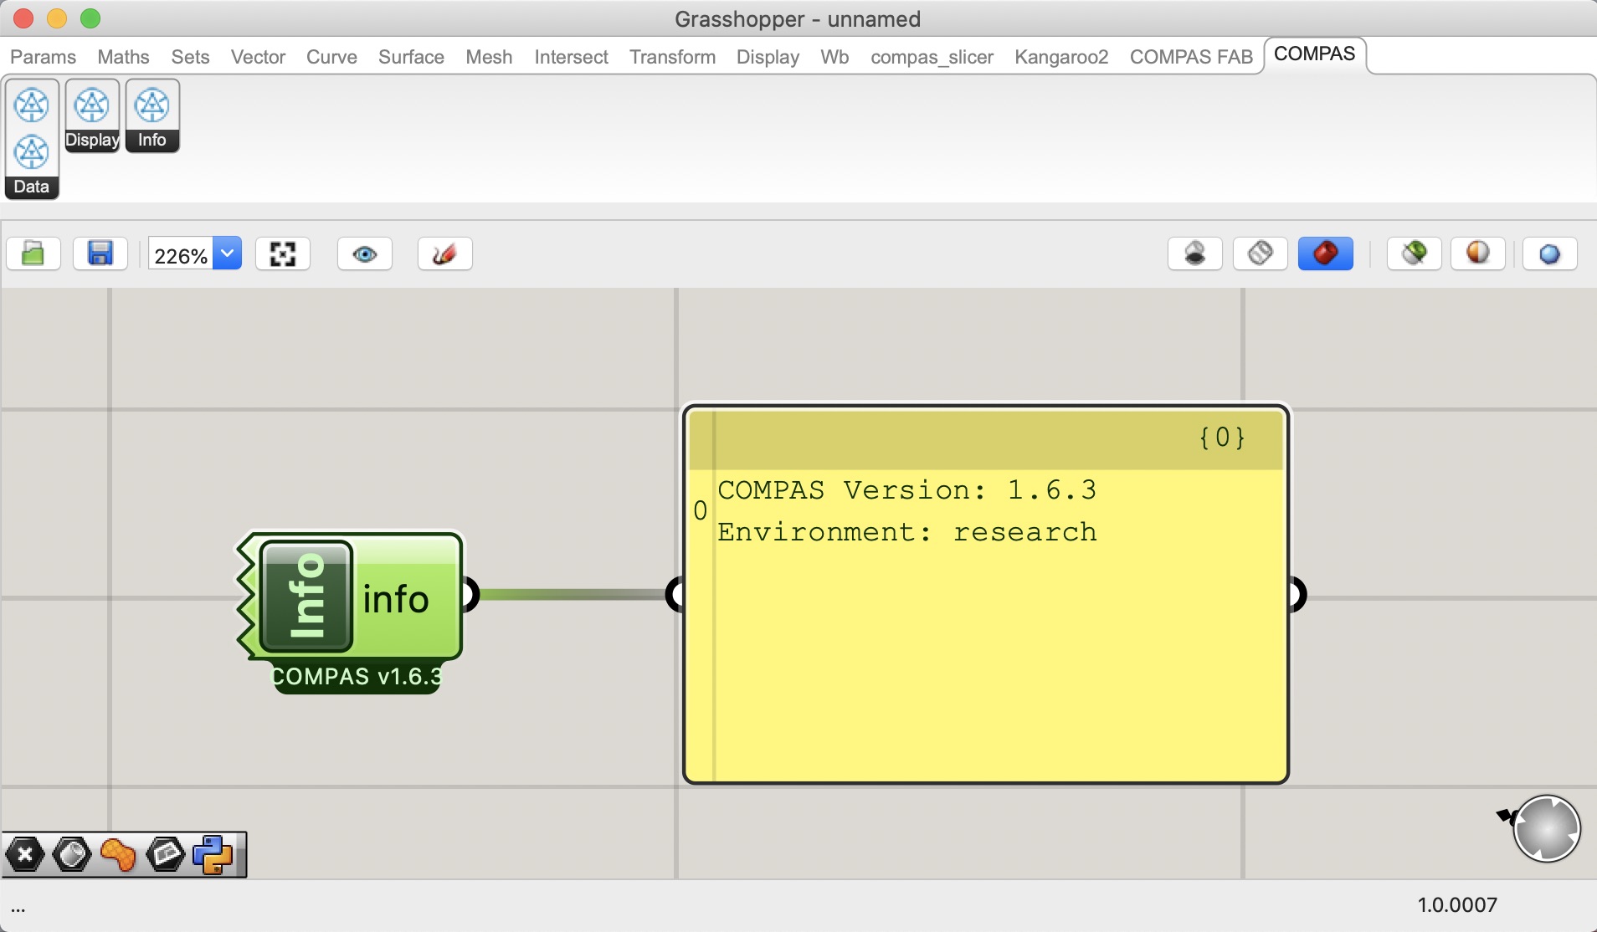Viewport: 1597px width, 932px height.
Task: Zoom to extents with the fit-view icon
Action: (282, 253)
